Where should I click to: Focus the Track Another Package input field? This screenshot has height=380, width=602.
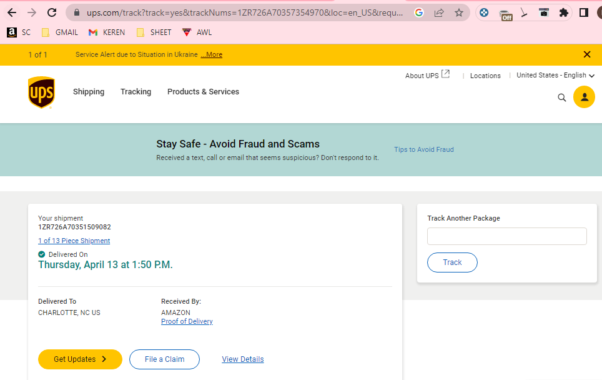click(x=507, y=236)
